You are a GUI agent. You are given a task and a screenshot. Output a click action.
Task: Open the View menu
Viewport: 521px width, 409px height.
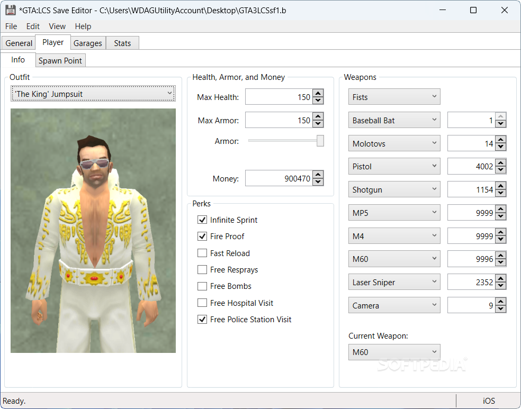point(57,26)
